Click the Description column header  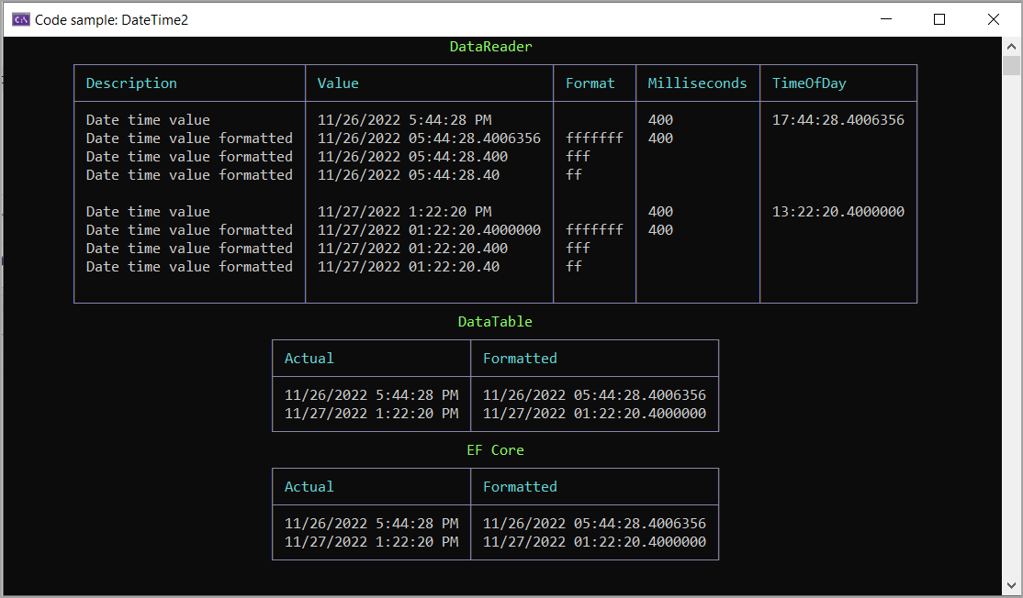coord(131,83)
